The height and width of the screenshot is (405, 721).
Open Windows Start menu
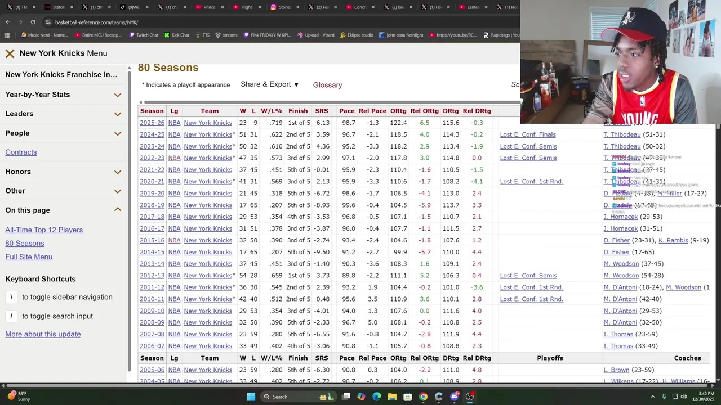(251, 397)
